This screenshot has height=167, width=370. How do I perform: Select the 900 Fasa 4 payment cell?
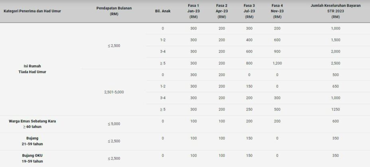pos(277,52)
